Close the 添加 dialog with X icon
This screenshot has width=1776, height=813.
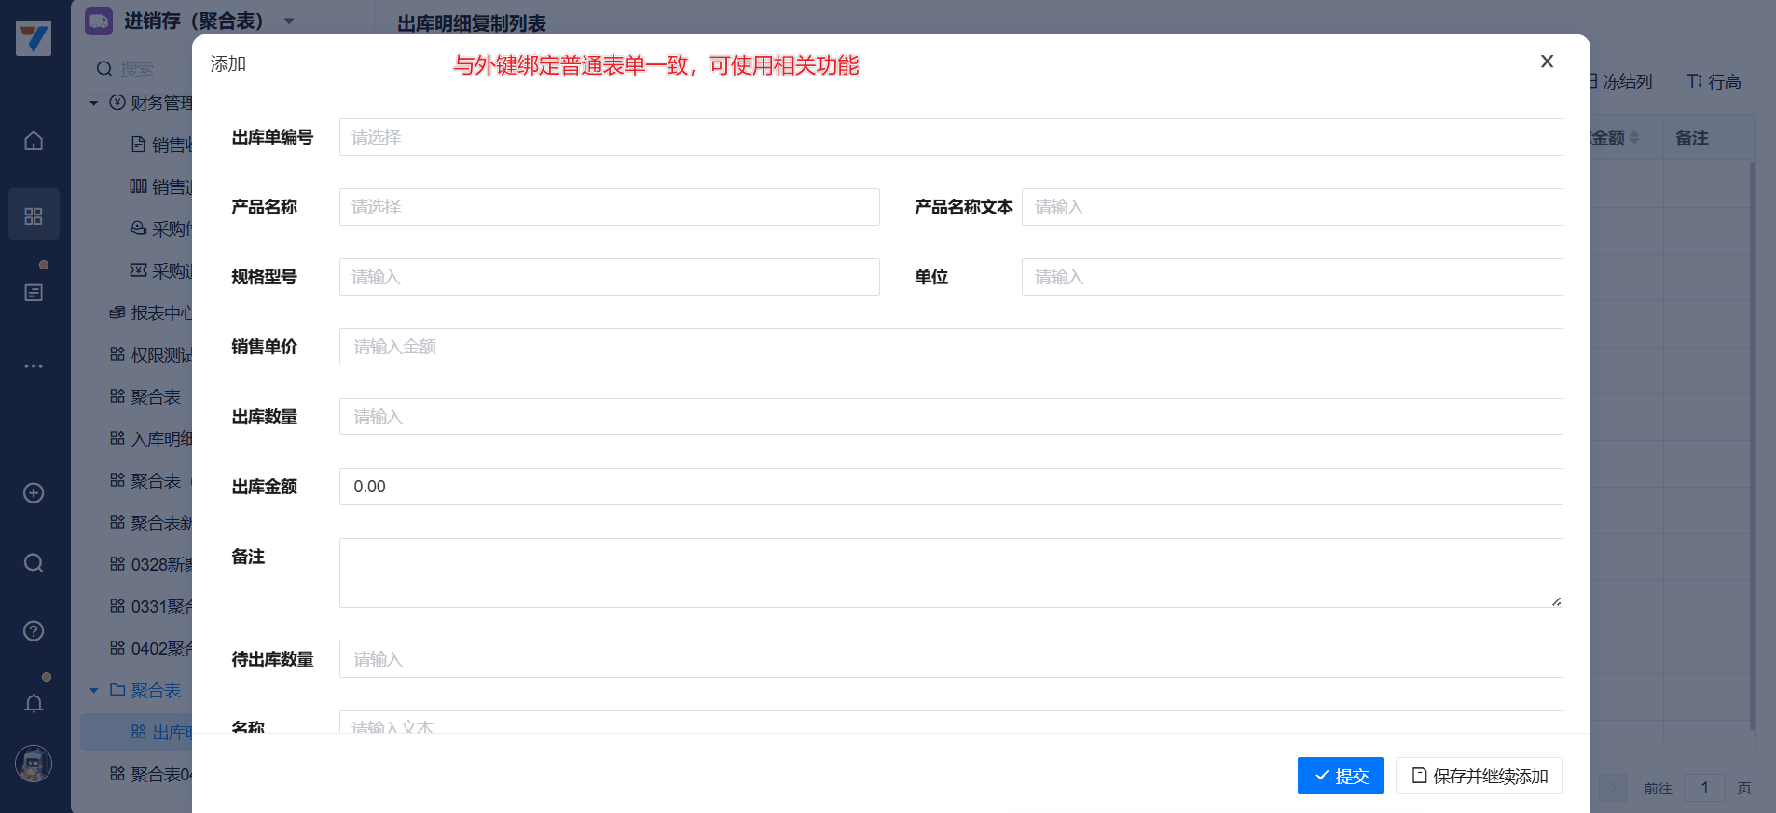1547,62
